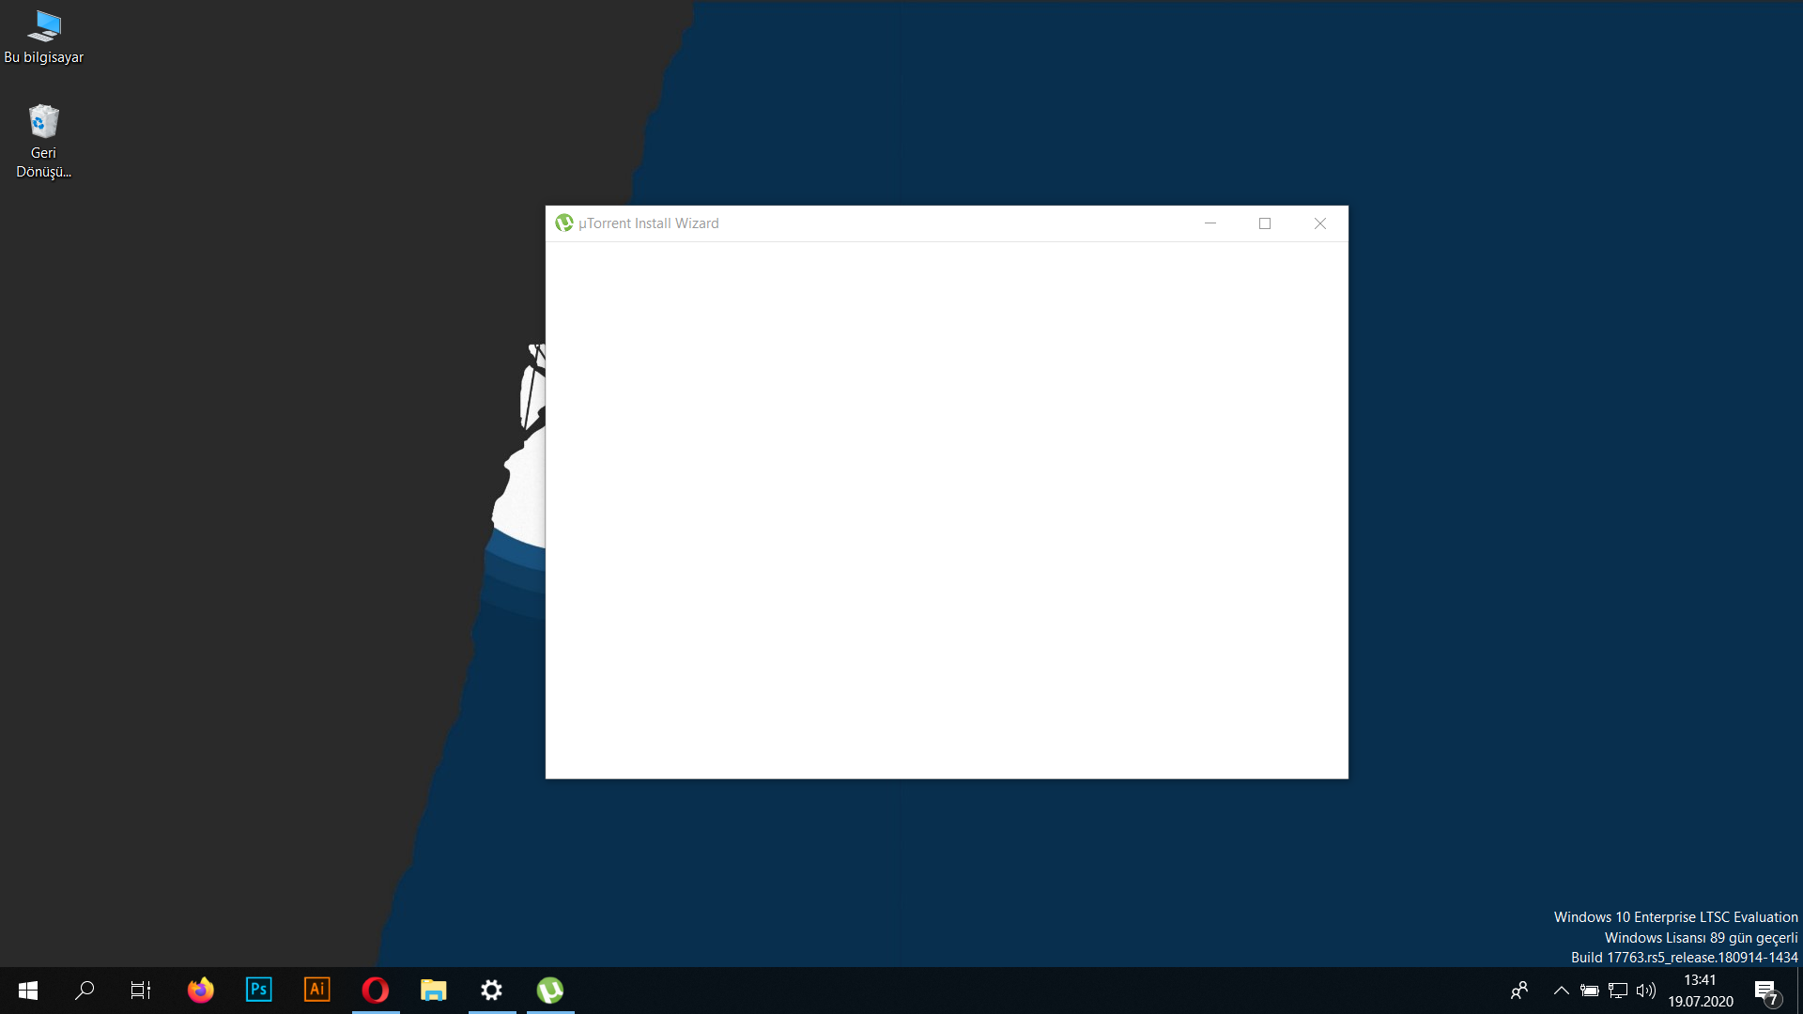Open the People tray icon
Viewport: 1803px width, 1014px height.
coord(1519,991)
